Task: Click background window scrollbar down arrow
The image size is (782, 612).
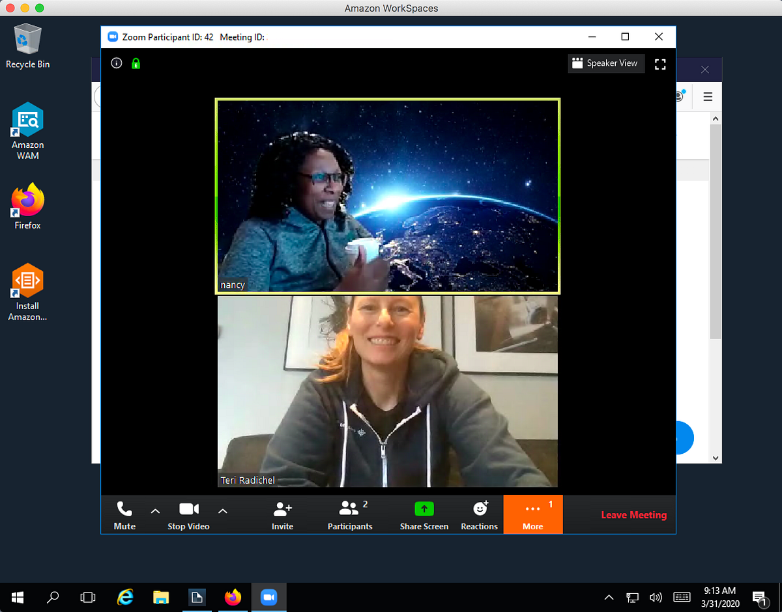Action: (x=716, y=458)
